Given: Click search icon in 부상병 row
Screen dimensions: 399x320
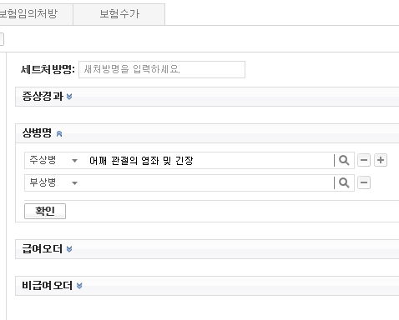Looking at the screenshot, I should 344,183.
